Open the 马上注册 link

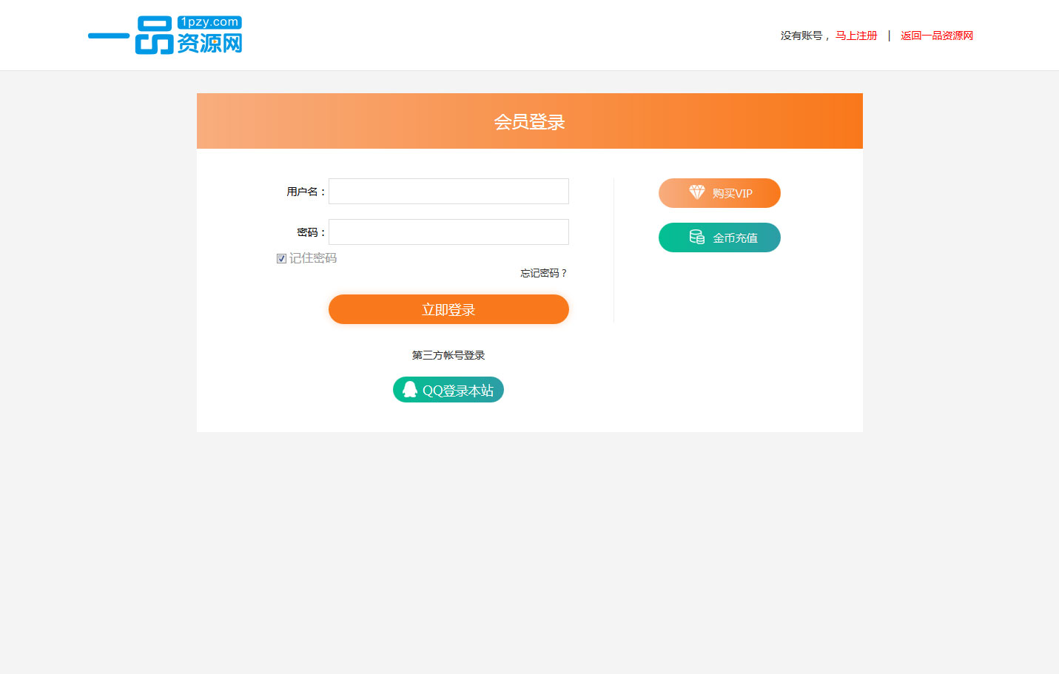856,36
